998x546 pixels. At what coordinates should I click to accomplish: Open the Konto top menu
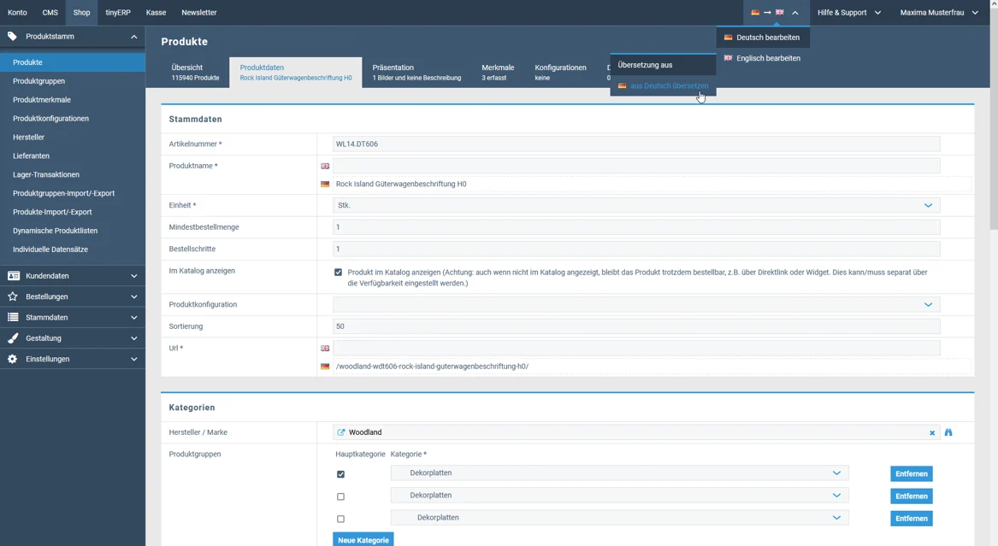tap(17, 12)
